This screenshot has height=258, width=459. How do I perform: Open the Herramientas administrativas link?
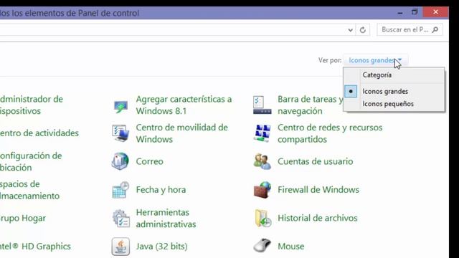click(166, 218)
